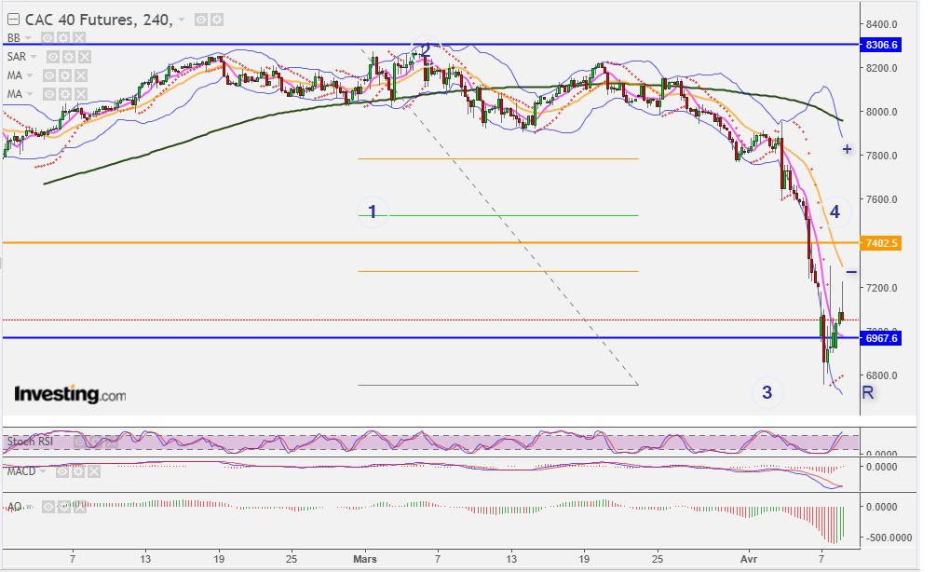Open settings gear for CAC 40 Futures series
This screenshot has height=572, width=950.
pyautogui.click(x=217, y=20)
